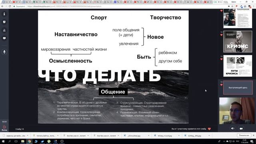Click heart on the ПУТИ КРИЗИСА thumbnail

[x=221, y=59]
